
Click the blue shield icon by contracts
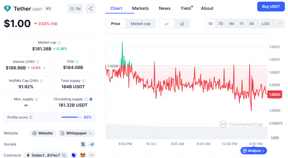point(74,155)
